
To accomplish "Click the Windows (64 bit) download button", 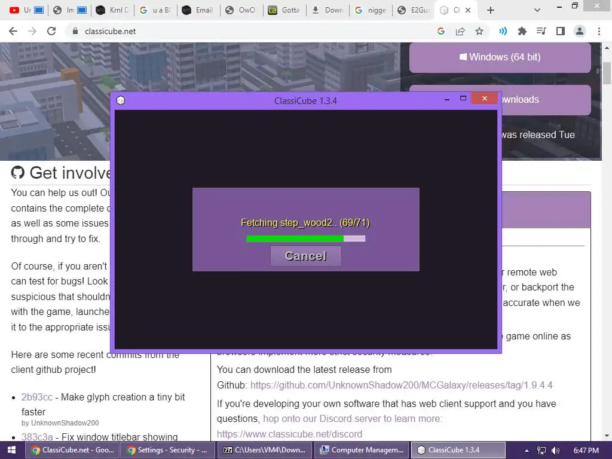I will point(500,57).
